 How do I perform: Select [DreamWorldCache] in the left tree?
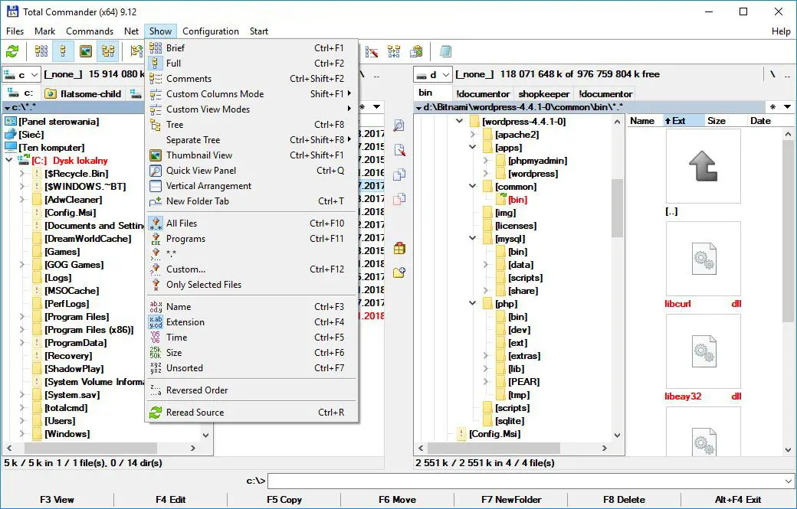coord(88,239)
